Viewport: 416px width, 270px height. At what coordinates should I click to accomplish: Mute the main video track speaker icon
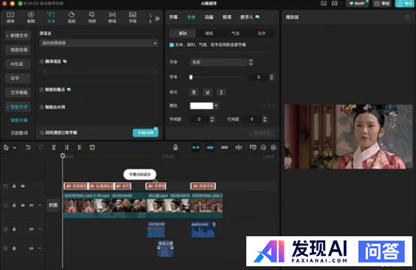pos(32,205)
